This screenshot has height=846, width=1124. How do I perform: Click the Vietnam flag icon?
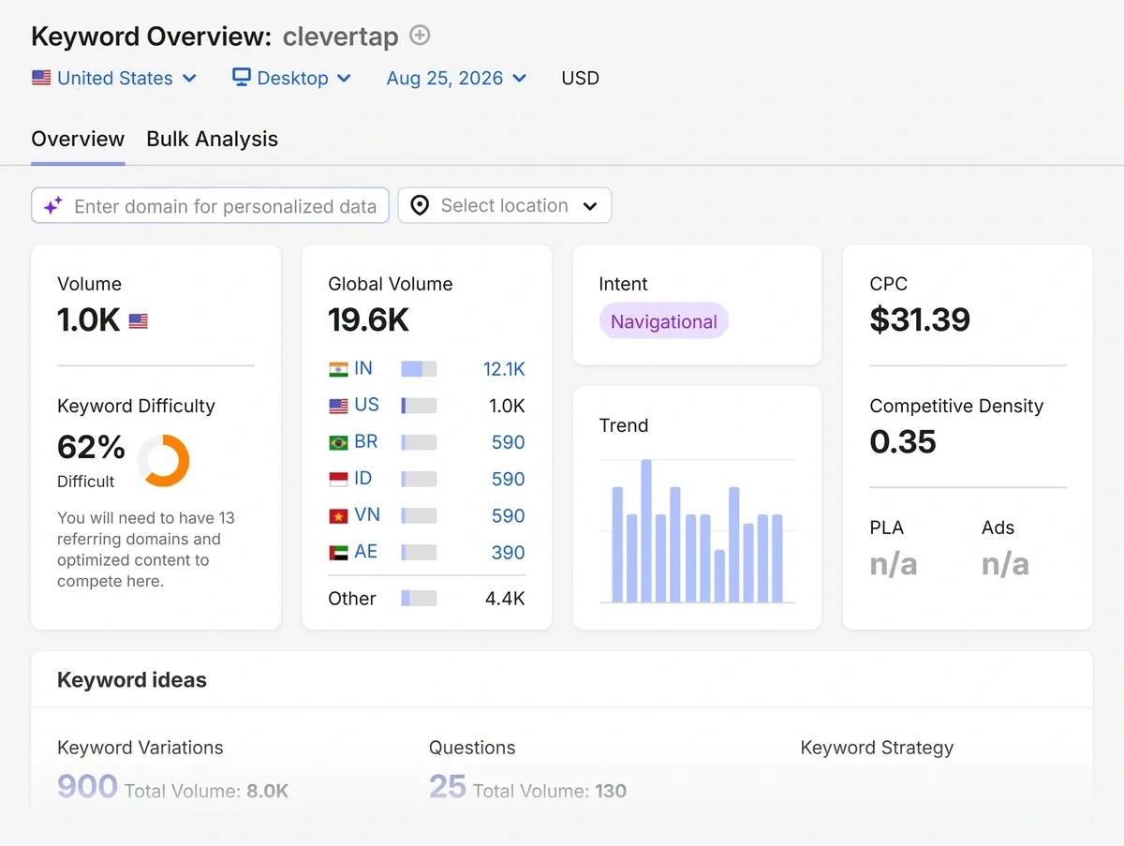click(338, 515)
